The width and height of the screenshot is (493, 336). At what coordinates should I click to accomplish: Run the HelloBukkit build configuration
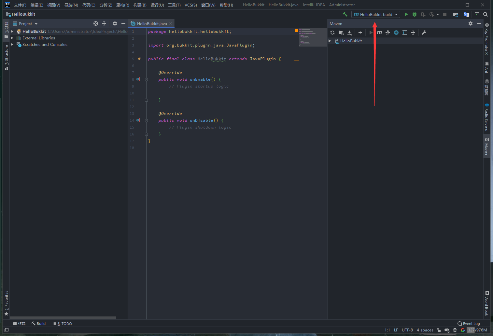click(406, 14)
